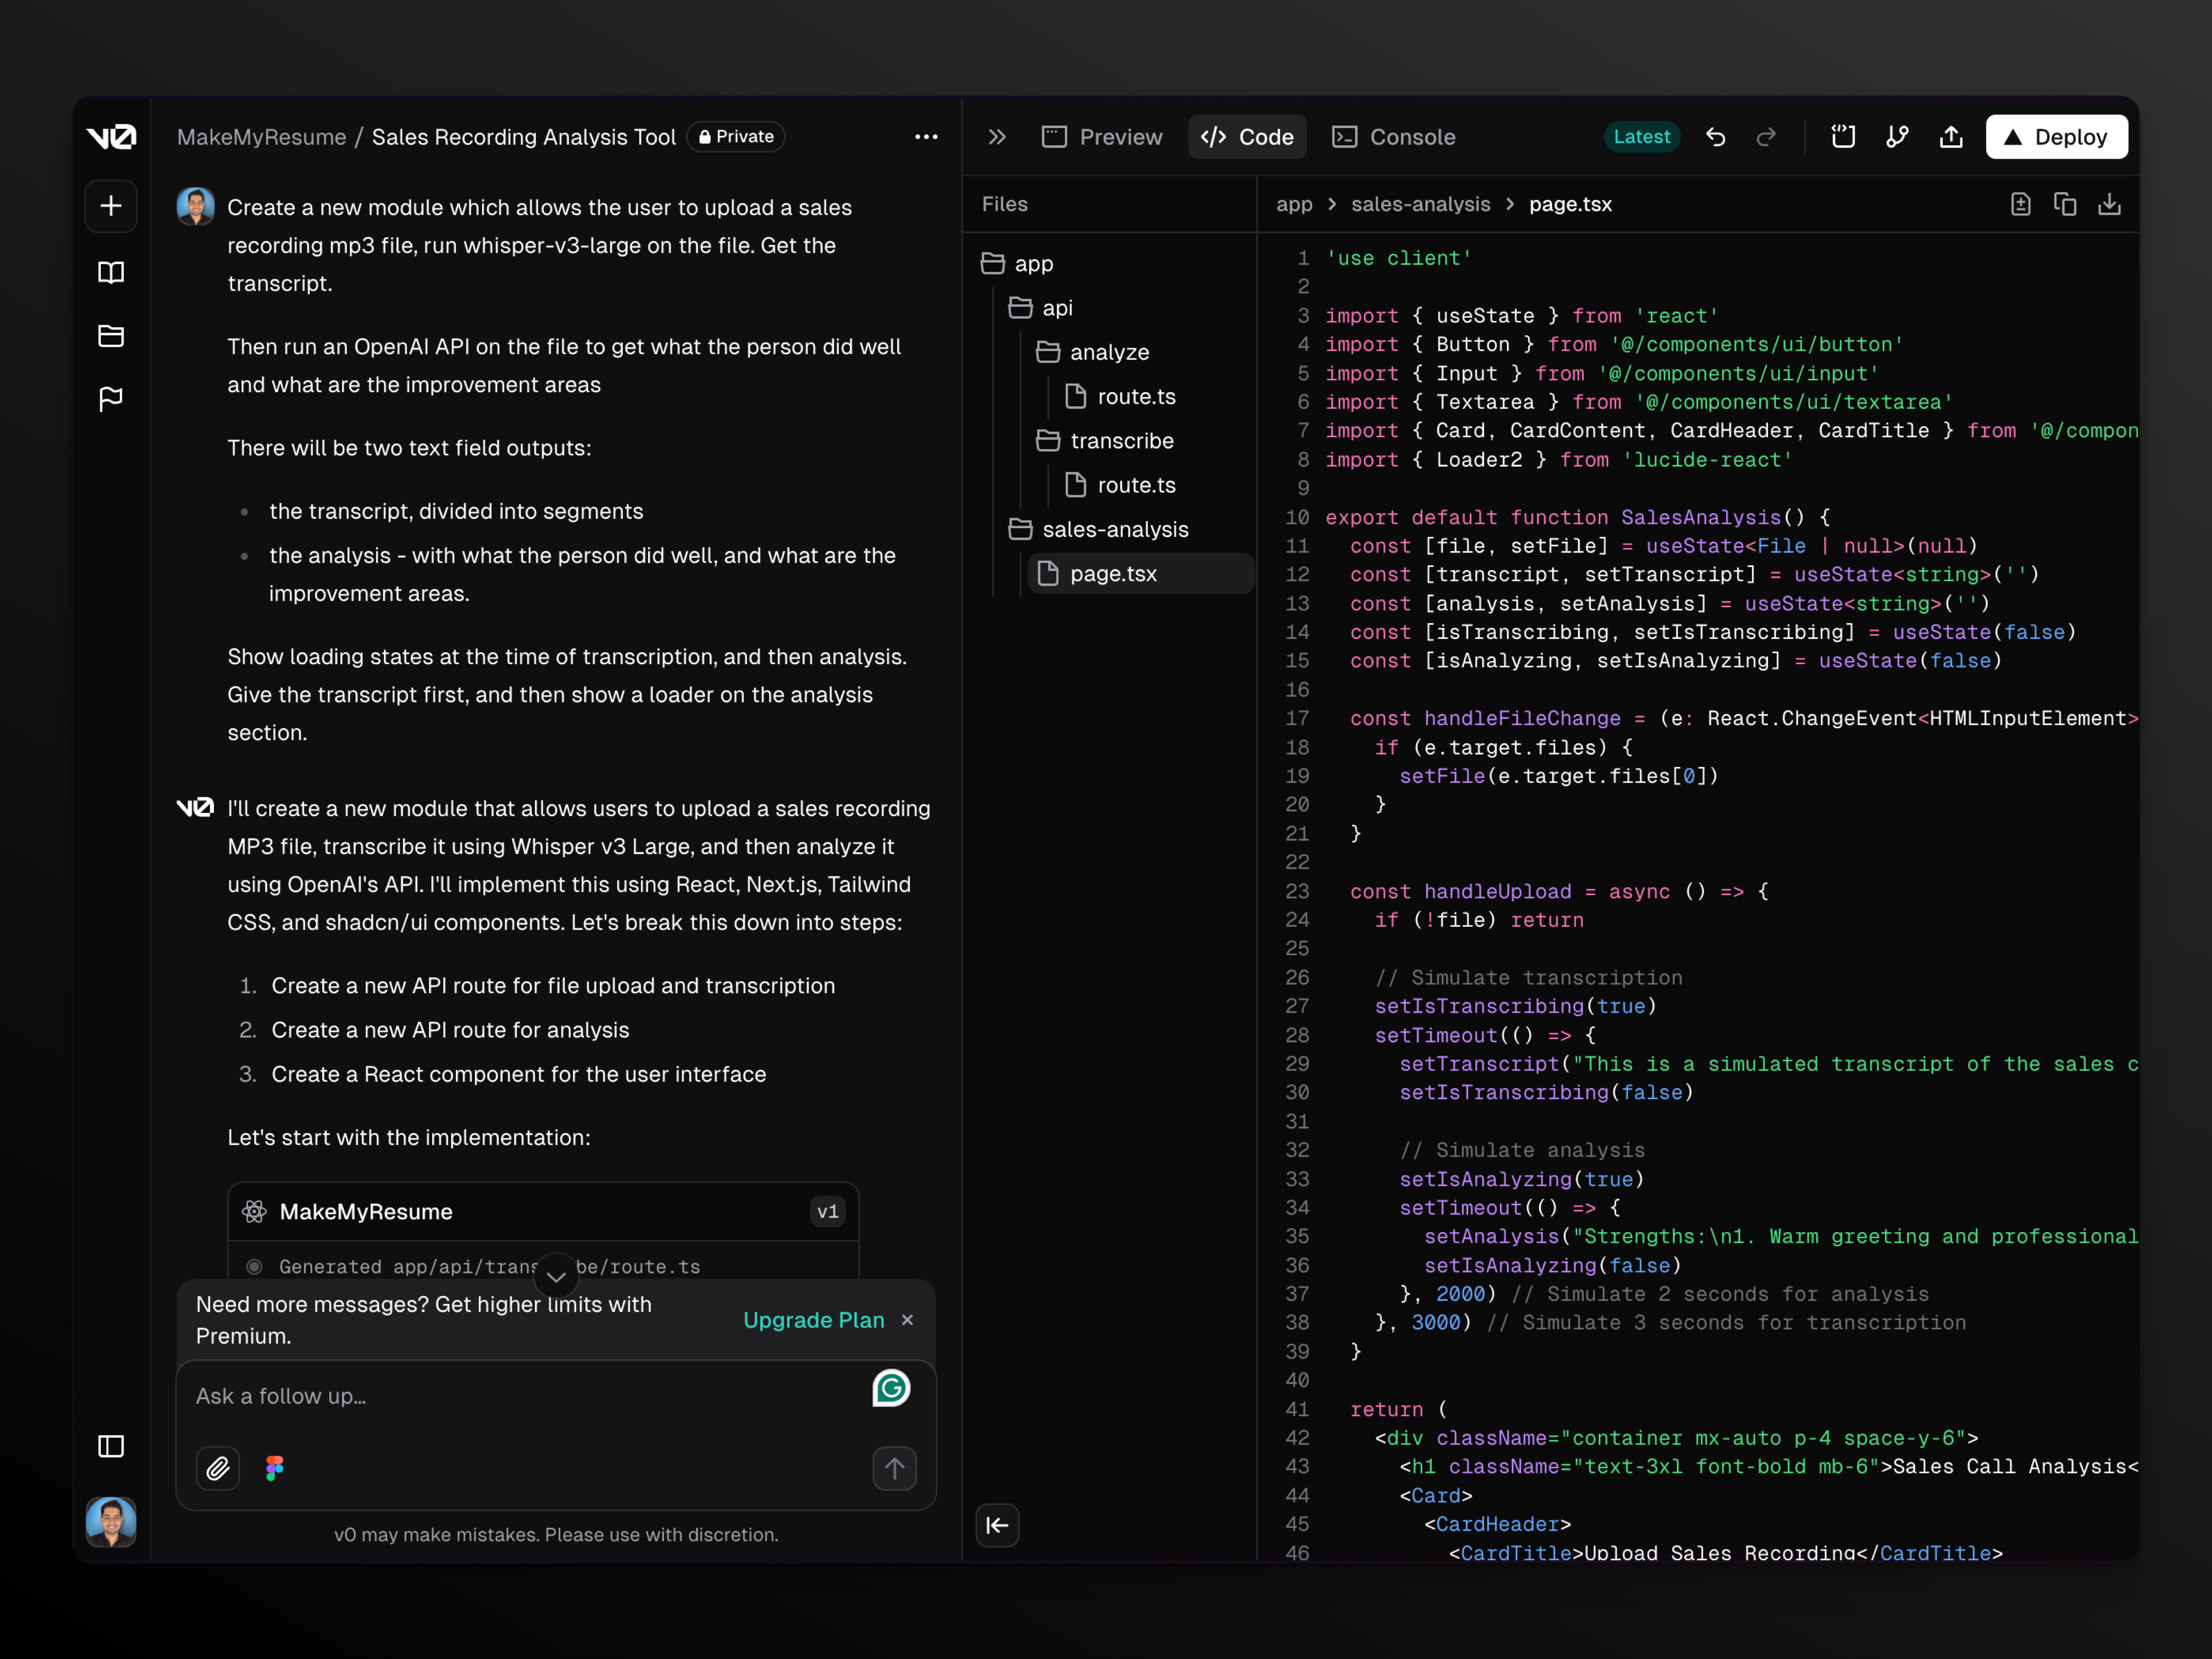Screen dimensions: 2212x1659
Task: Click the add-to-codebase file icon
Action: pyautogui.click(x=2020, y=204)
